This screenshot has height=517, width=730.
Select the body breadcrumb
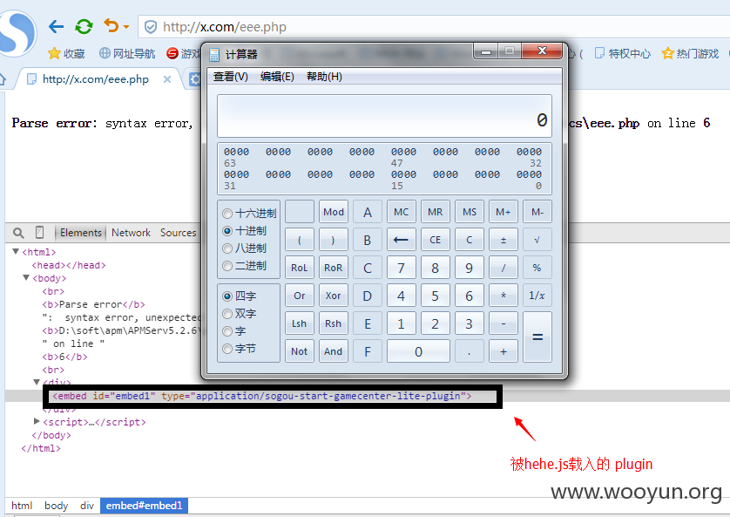point(57,506)
